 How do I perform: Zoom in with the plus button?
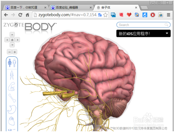pyautogui.click(x=15, y=52)
